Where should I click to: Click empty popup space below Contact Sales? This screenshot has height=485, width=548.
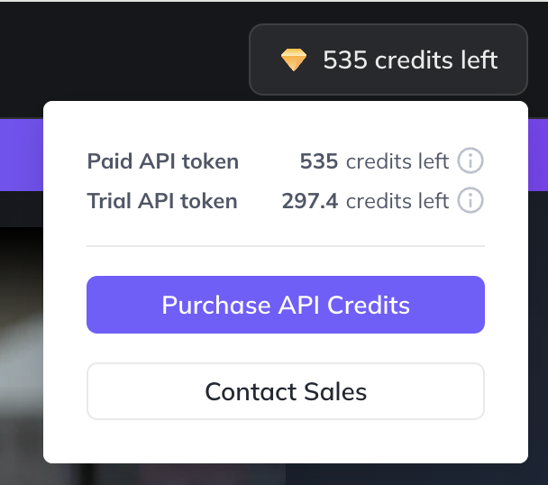(286, 442)
